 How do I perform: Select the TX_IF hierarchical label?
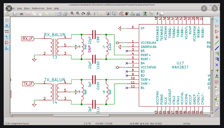(x=28, y=84)
